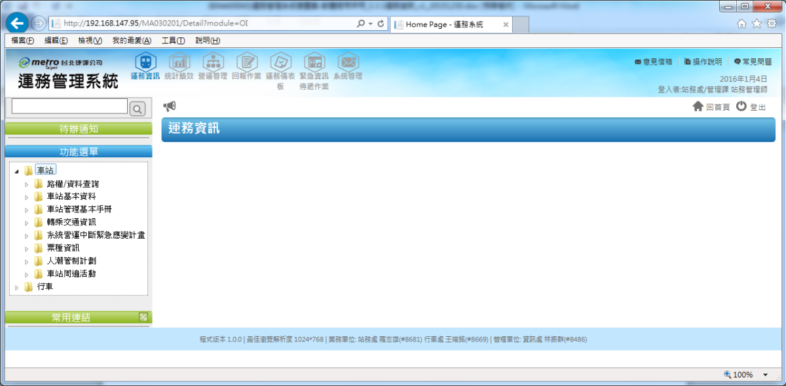Open the 緊急資訊傳遞作業 icon
Viewport: 786px width, 386px height.
point(314,62)
